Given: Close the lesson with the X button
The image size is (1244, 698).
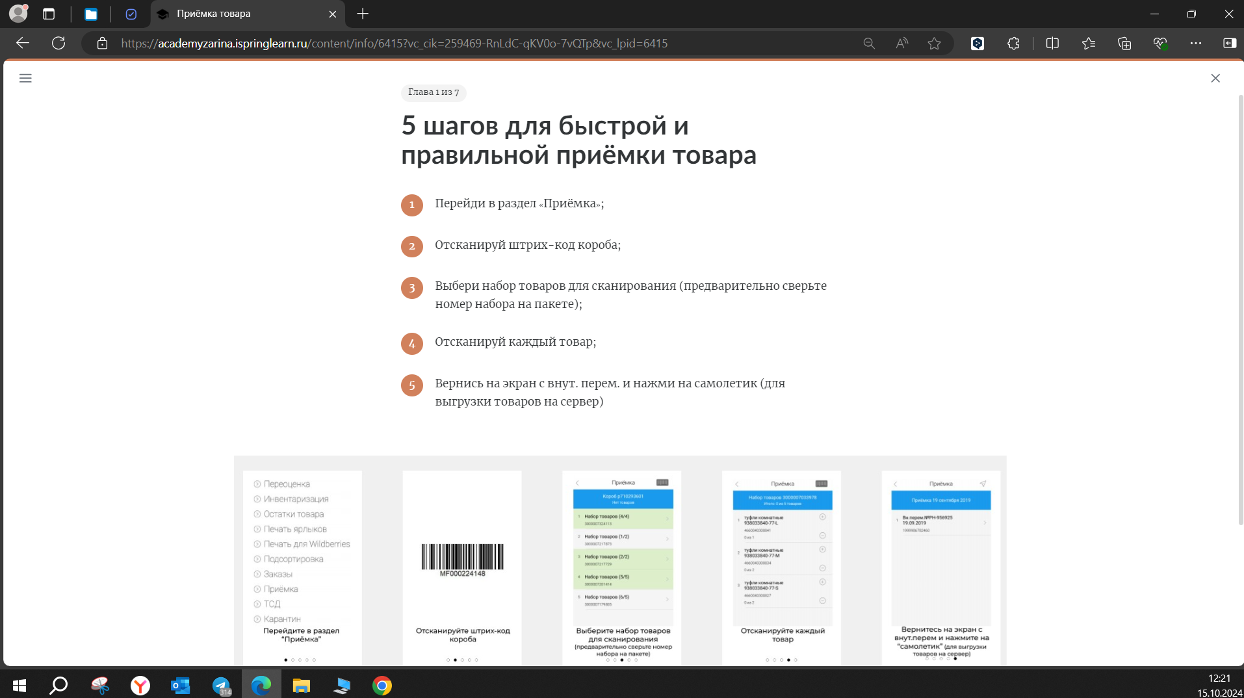Looking at the screenshot, I should point(1215,78).
